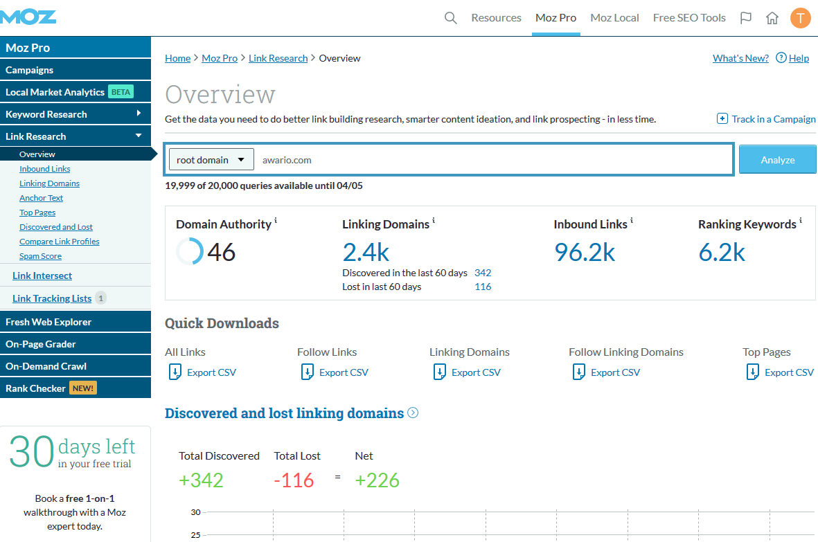Click Moz Pro breadcrumb link

point(220,58)
